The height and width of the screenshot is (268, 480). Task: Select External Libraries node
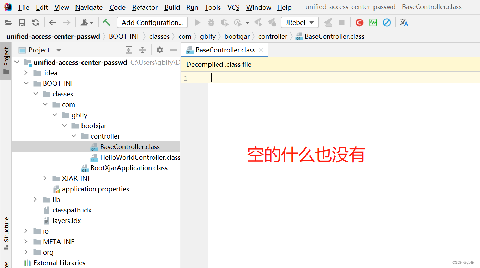tap(59, 263)
